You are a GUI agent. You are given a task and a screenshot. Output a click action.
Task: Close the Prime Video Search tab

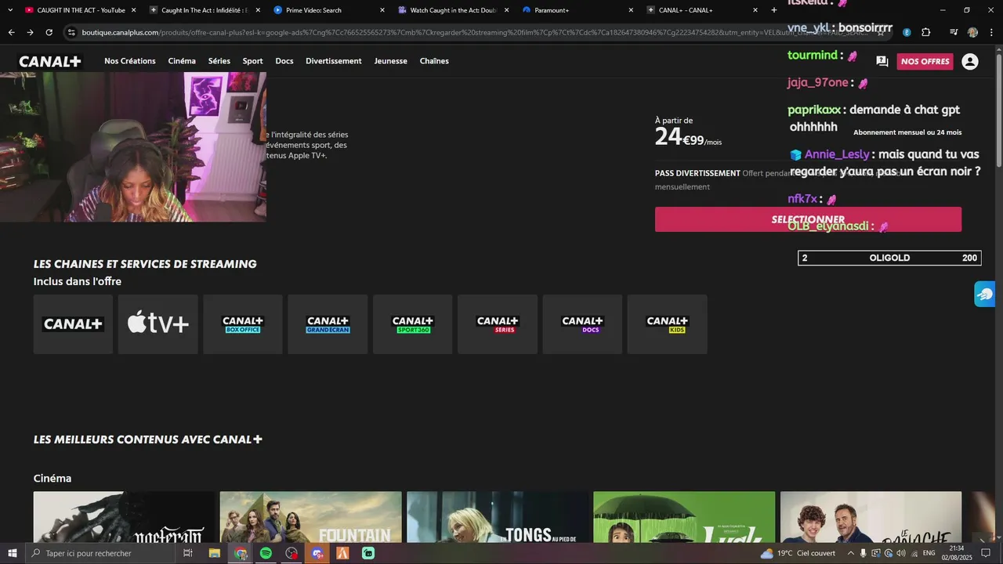click(x=382, y=10)
